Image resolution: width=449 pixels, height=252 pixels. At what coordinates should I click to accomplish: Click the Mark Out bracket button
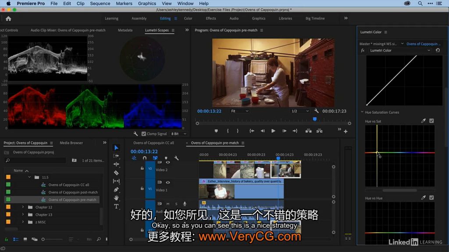238,131
